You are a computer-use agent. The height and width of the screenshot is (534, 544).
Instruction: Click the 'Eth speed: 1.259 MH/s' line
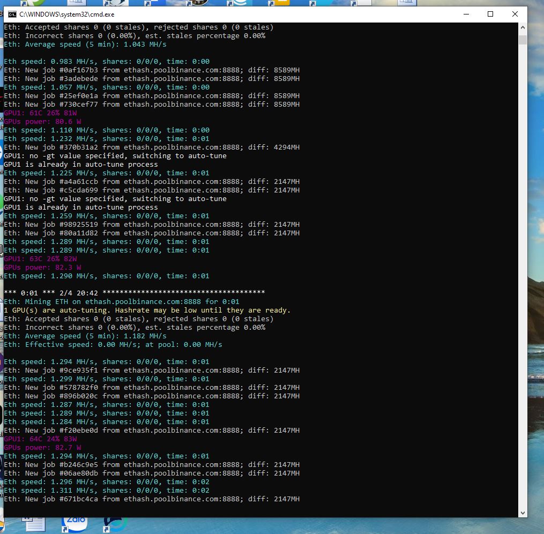point(107,216)
